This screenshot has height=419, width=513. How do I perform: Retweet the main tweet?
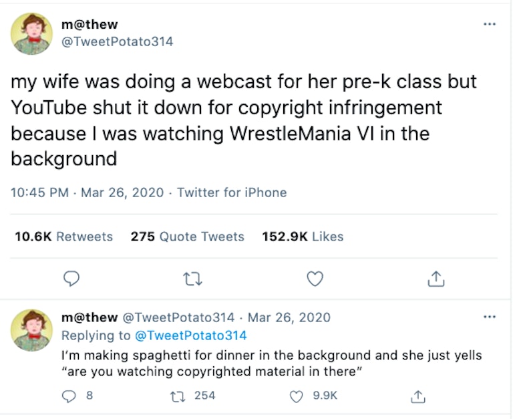(x=194, y=279)
